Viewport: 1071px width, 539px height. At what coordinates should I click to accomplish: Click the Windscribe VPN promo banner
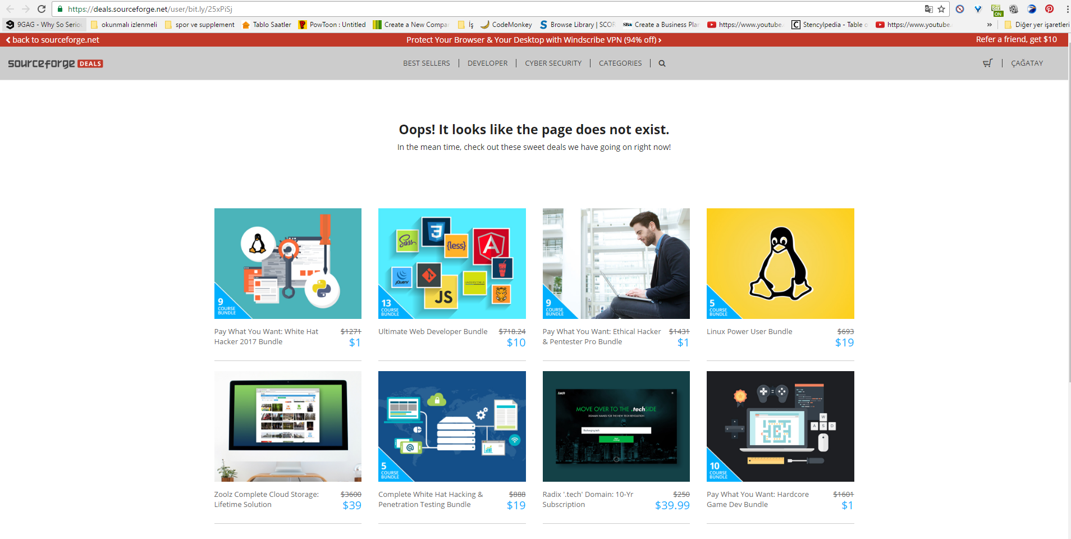point(534,40)
